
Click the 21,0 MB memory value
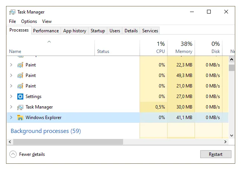click(x=184, y=86)
